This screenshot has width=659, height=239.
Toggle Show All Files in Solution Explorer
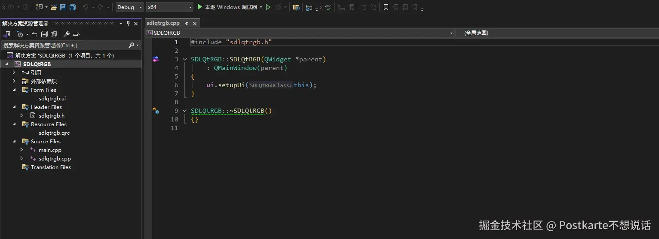pyautogui.click(x=54, y=34)
